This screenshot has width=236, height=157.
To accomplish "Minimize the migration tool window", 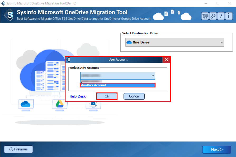I will pyautogui.click(x=206, y=3).
